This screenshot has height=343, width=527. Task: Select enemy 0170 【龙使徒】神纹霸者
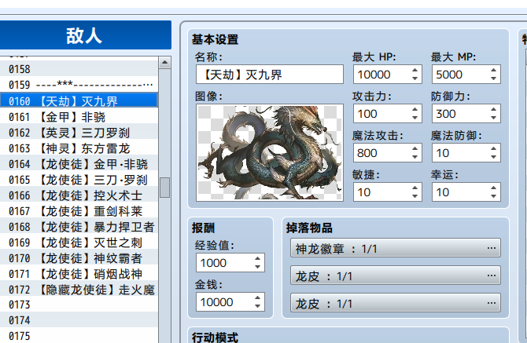tap(79, 258)
